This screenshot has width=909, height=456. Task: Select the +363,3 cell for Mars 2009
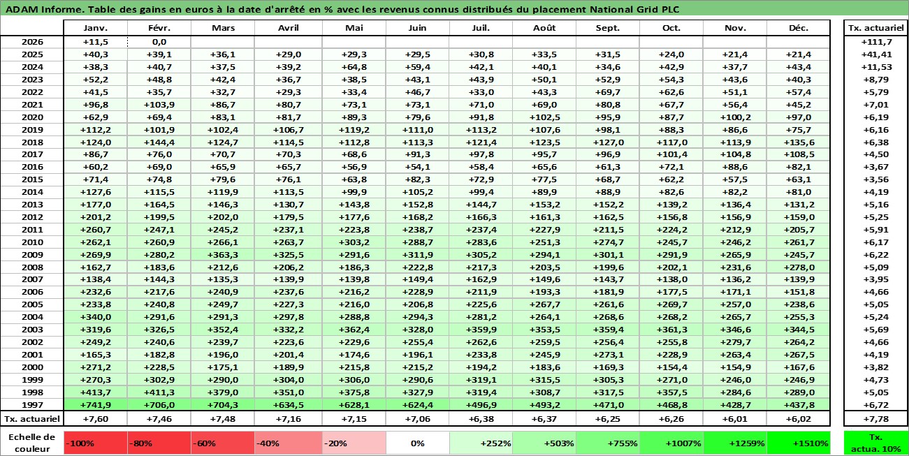click(x=222, y=255)
